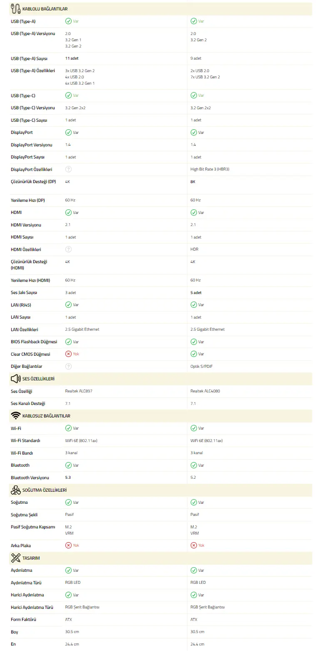Click first product's green check for BIOS Flashback Düğmesi

68,342
